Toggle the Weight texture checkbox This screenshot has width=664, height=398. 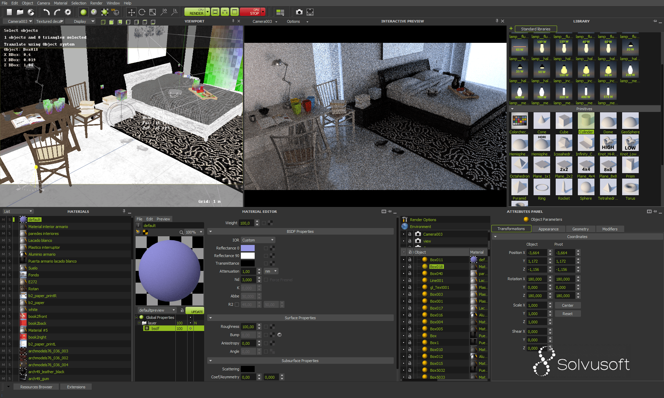pos(264,223)
